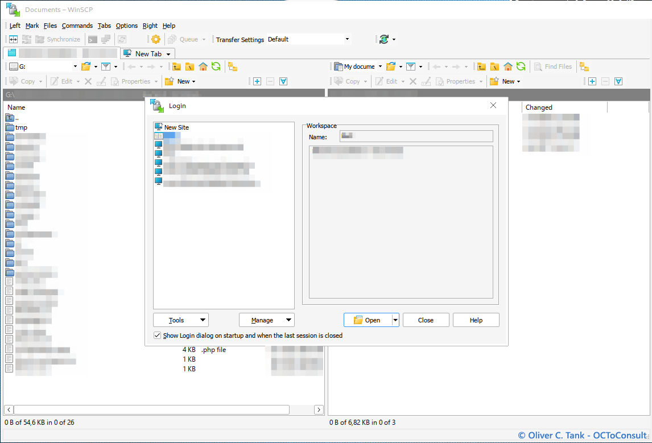Screen dimensions: 652x443
Task: Go to parent directory in right panel
Action: pyautogui.click(x=481, y=67)
